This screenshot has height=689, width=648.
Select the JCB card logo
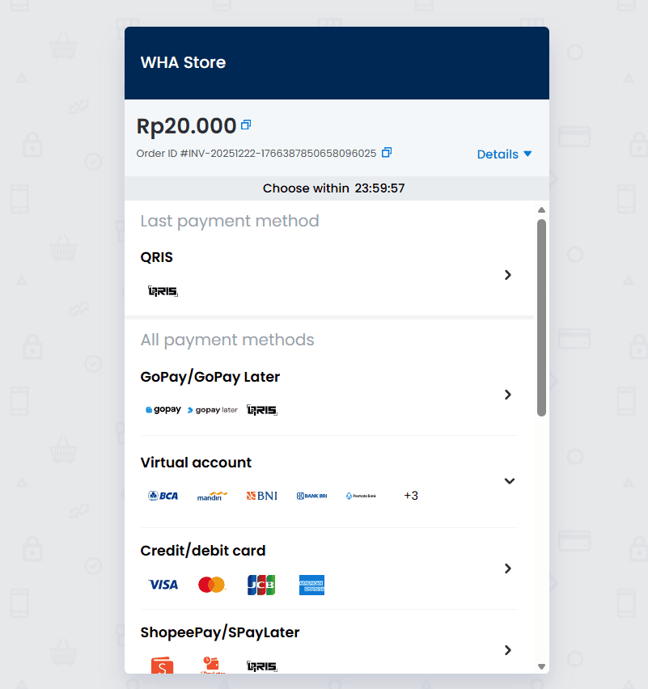tap(261, 584)
